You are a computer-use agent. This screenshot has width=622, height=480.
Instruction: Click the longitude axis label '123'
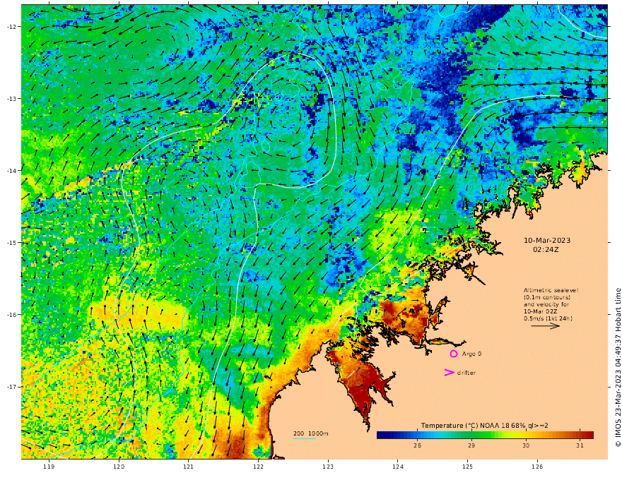point(328,467)
